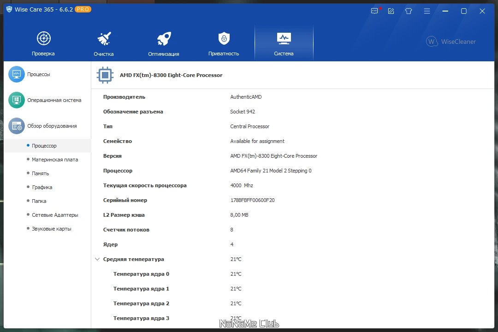This screenshot has width=498, height=332.
Task: Open the skin (shirt) icon
Action: 409,11
